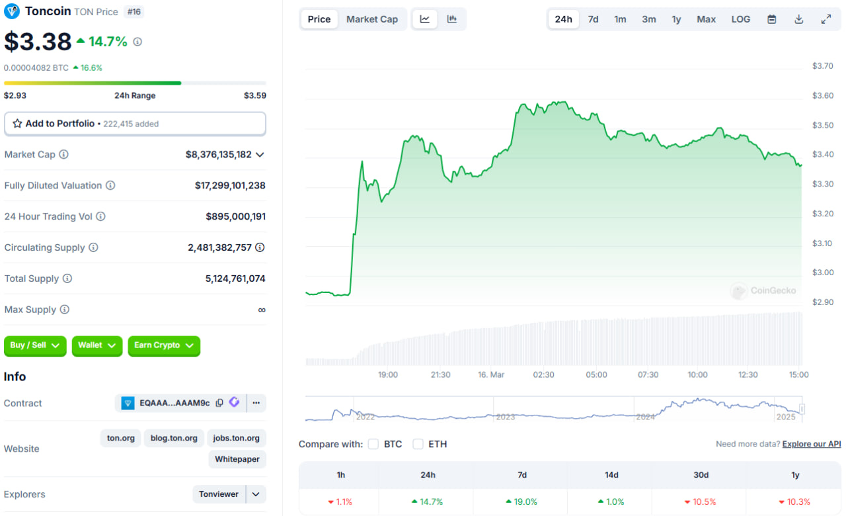Click the Add to Portfolio button

pos(135,124)
